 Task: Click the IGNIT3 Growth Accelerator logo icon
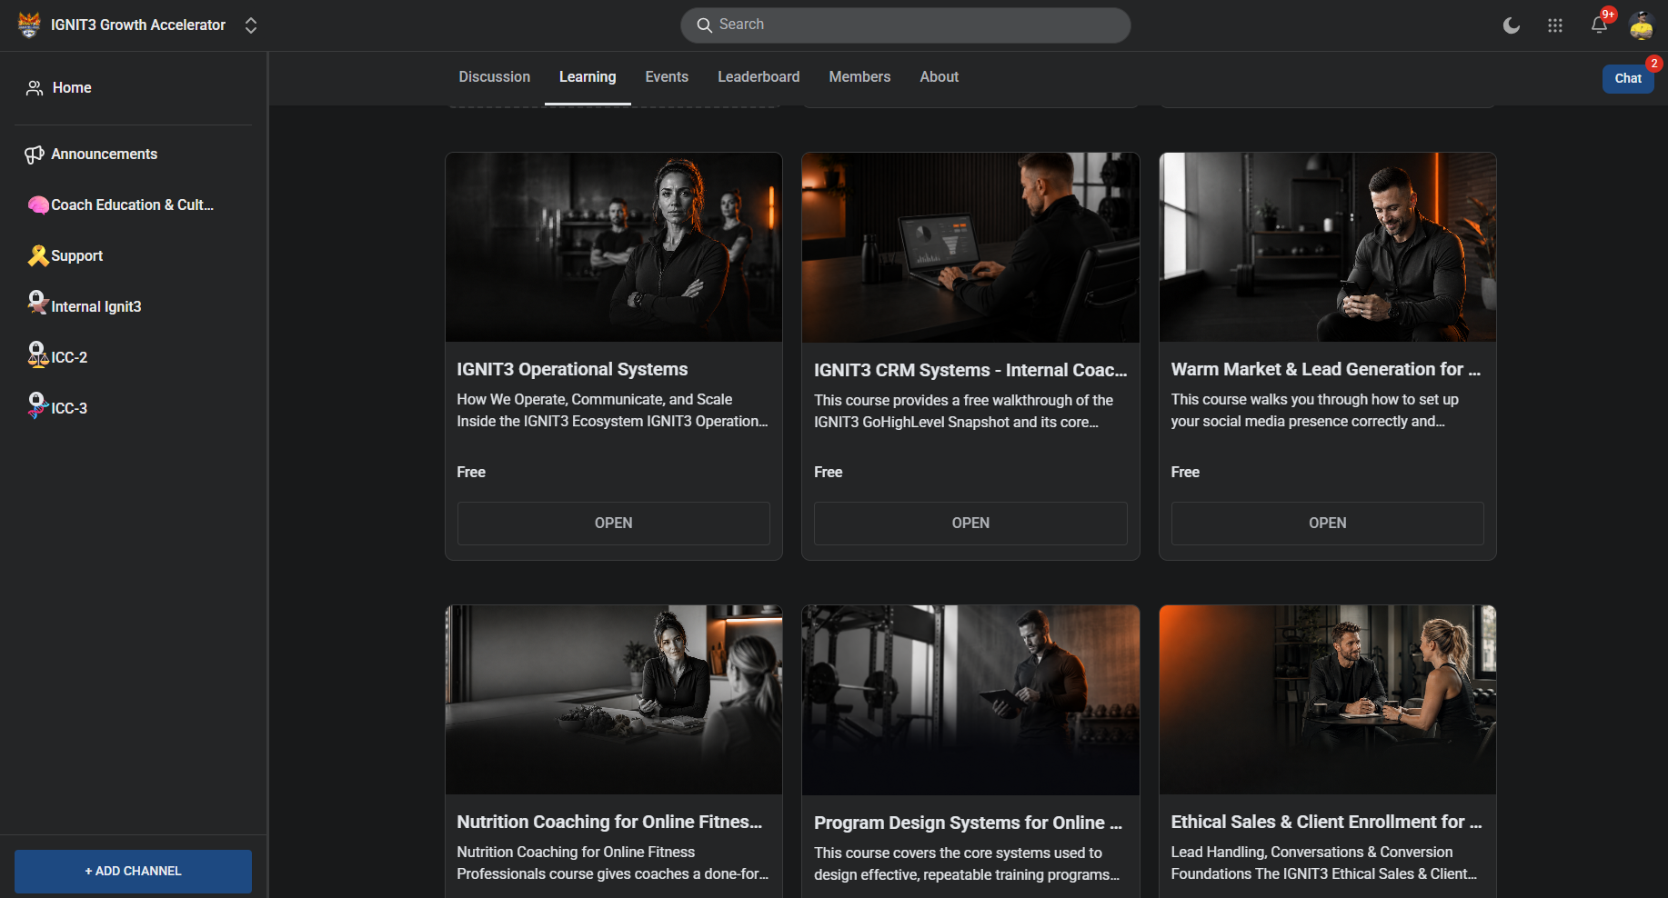point(29,25)
